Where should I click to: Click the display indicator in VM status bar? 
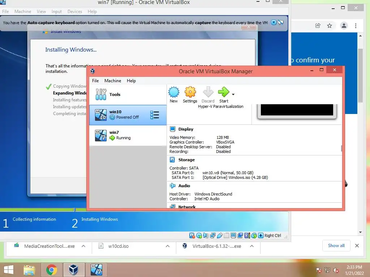pos(233,236)
